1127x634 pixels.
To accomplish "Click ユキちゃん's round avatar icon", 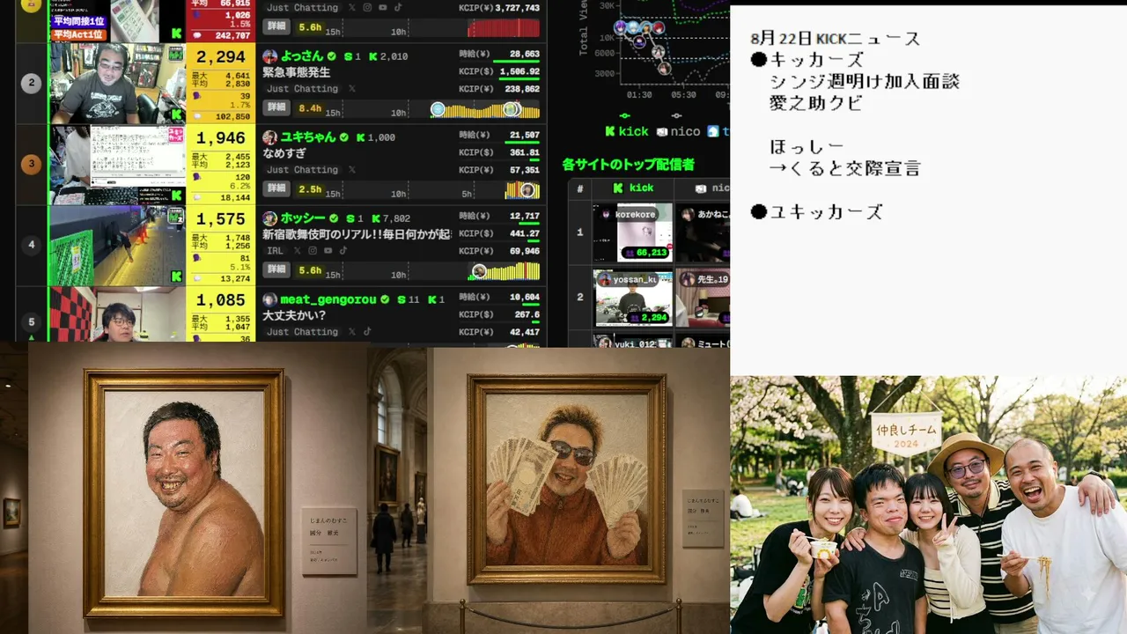I will 270,137.
